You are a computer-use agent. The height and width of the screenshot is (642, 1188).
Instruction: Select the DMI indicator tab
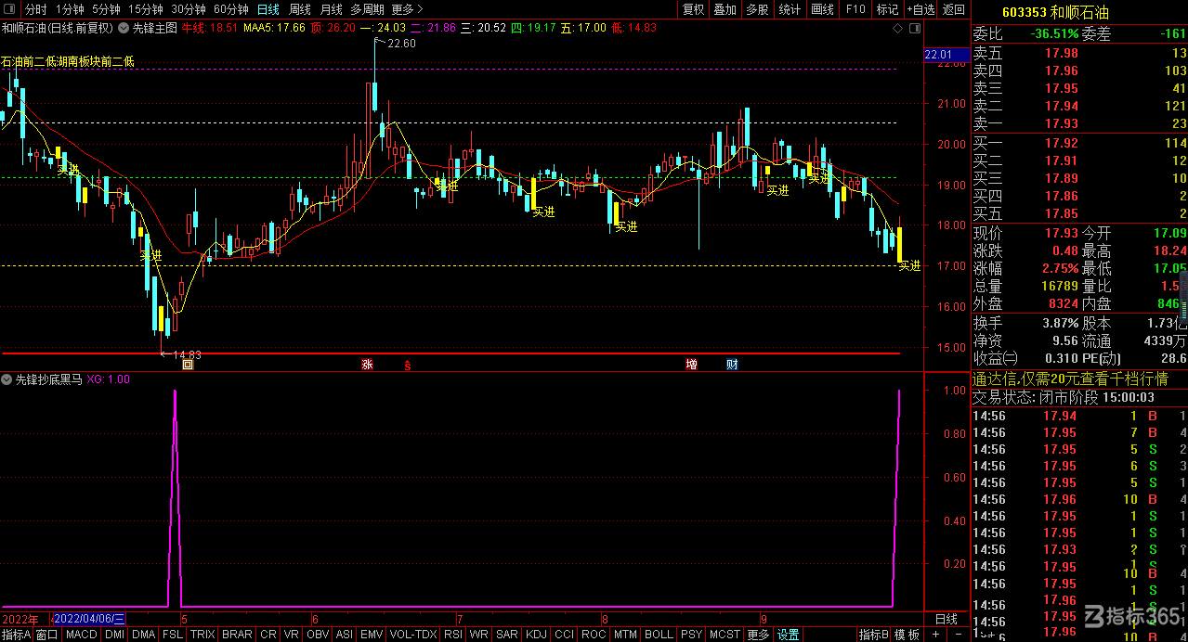coord(115,635)
